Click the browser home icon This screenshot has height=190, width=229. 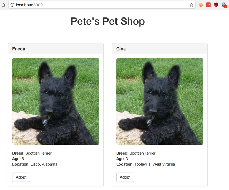click(x=3, y=5)
